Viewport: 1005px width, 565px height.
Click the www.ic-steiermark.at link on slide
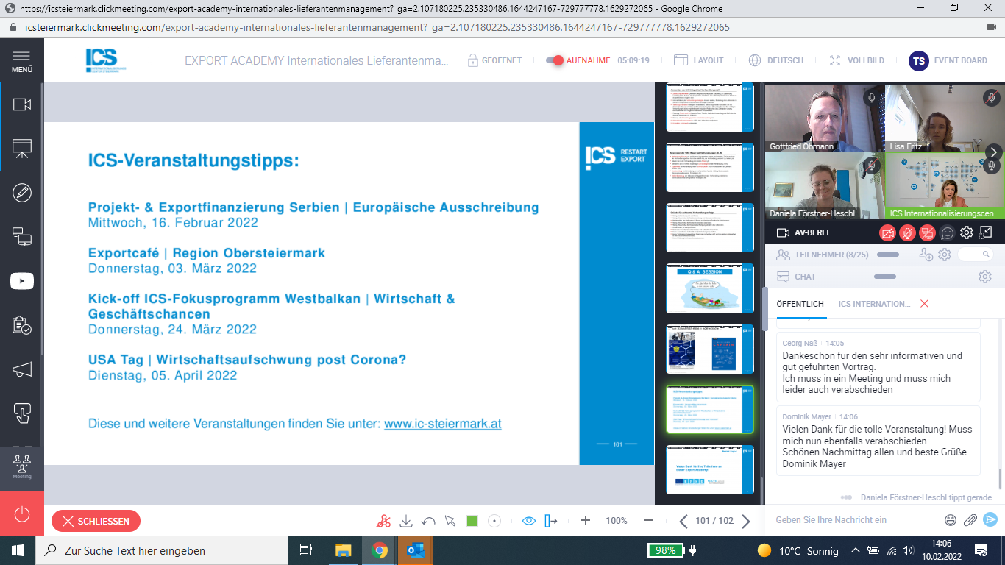pyautogui.click(x=442, y=424)
